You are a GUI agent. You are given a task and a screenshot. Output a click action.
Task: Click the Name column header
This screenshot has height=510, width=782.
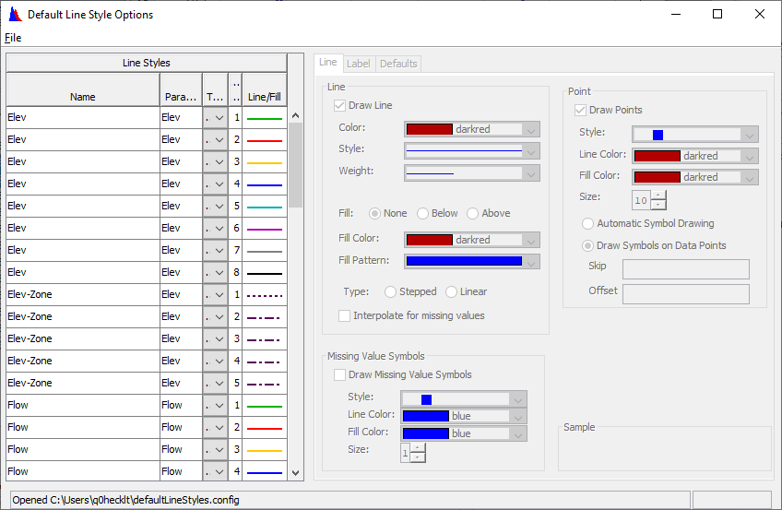point(82,97)
